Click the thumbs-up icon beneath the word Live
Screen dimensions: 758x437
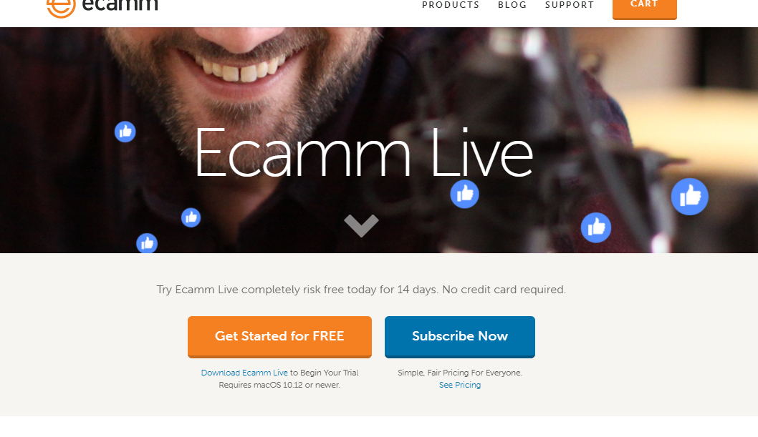coord(464,194)
